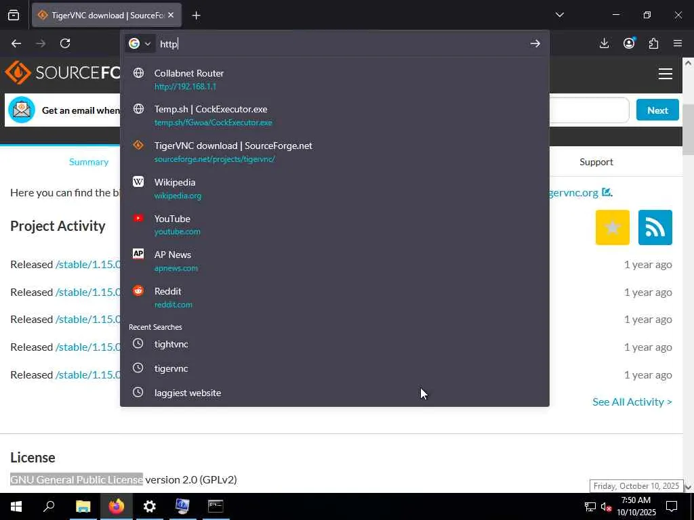The width and height of the screenshot is (694, 520).
Task: Click the Next button for email updates
Action: click(x=657, y=110)
